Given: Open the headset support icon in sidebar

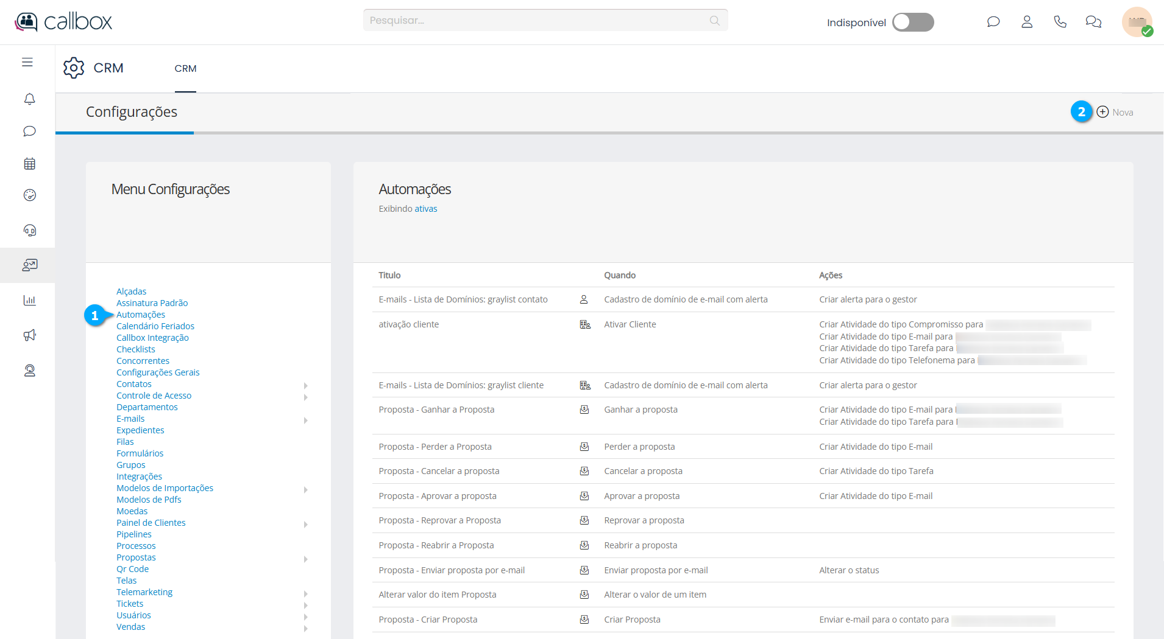Looking at the screenshot, I should click(x=29, y=230).
